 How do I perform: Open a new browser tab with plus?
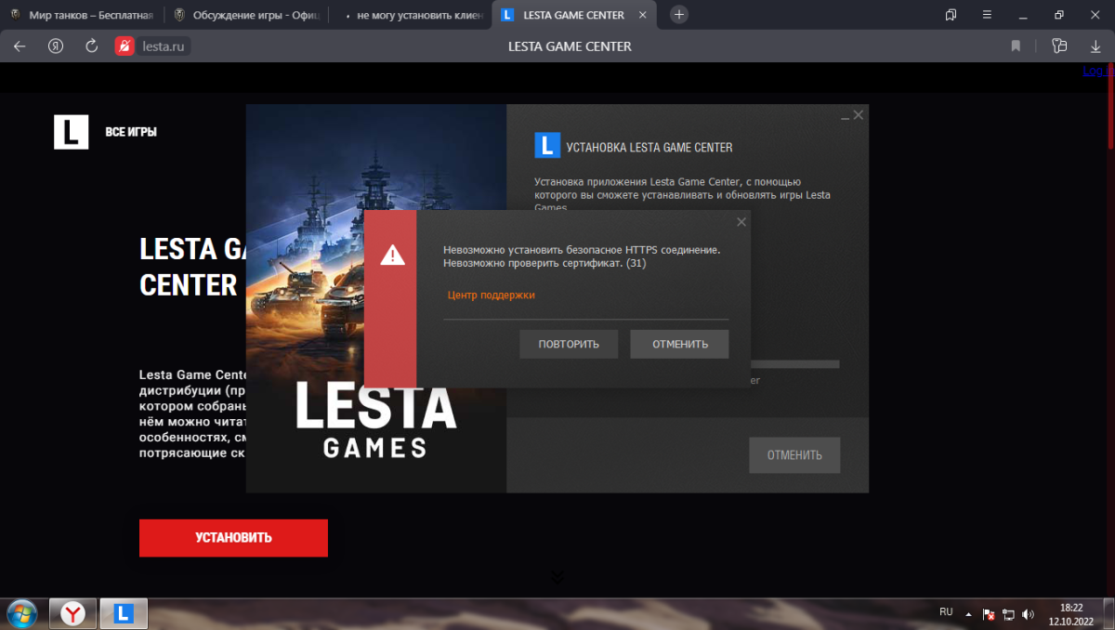[679, 15]
